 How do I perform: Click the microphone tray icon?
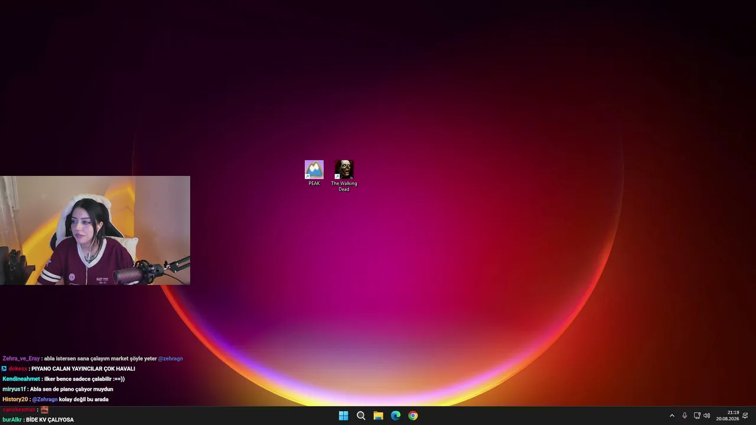(685, 416)
